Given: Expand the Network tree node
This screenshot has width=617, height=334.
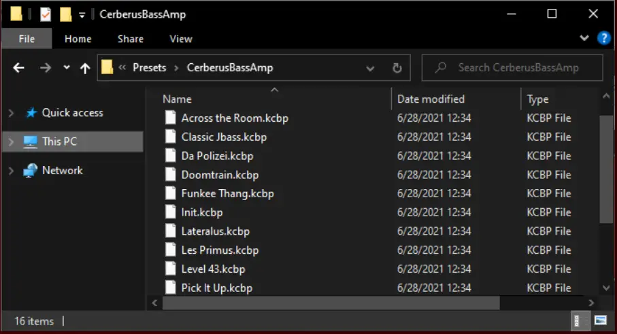Looking at the screenshot, I should click(12, 171).
